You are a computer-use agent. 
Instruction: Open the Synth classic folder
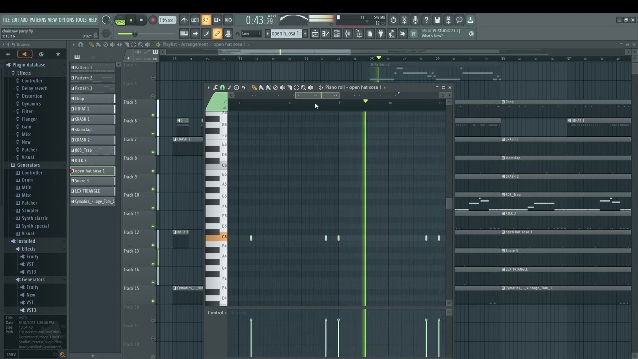pos(34,218)
